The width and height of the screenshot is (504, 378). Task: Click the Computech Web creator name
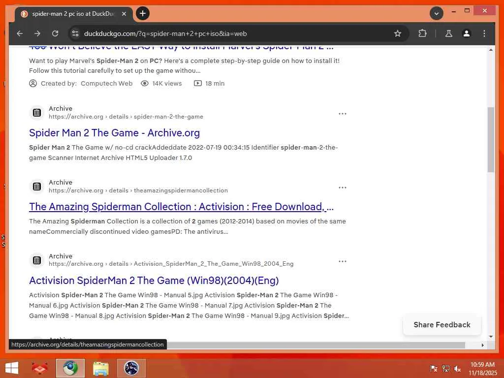(x=106, y=84)
